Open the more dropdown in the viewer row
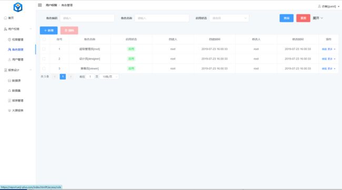The width and height of the screenshot is (342, 190). pos(331,68)
